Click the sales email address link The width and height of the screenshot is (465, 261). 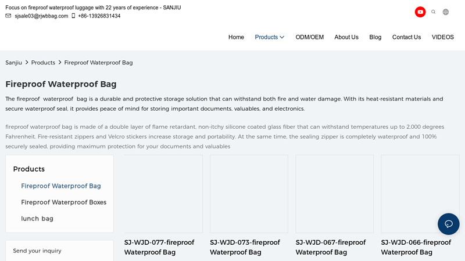coord(41,16)
